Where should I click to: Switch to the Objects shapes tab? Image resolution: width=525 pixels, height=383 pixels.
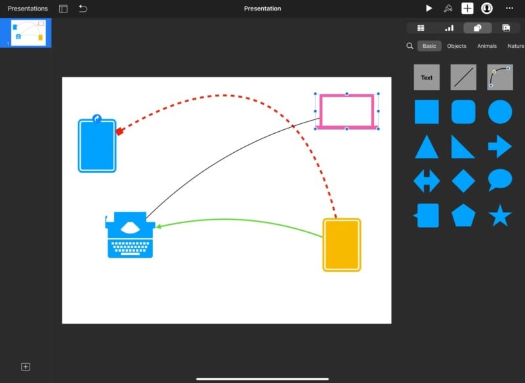click(456, 46)
